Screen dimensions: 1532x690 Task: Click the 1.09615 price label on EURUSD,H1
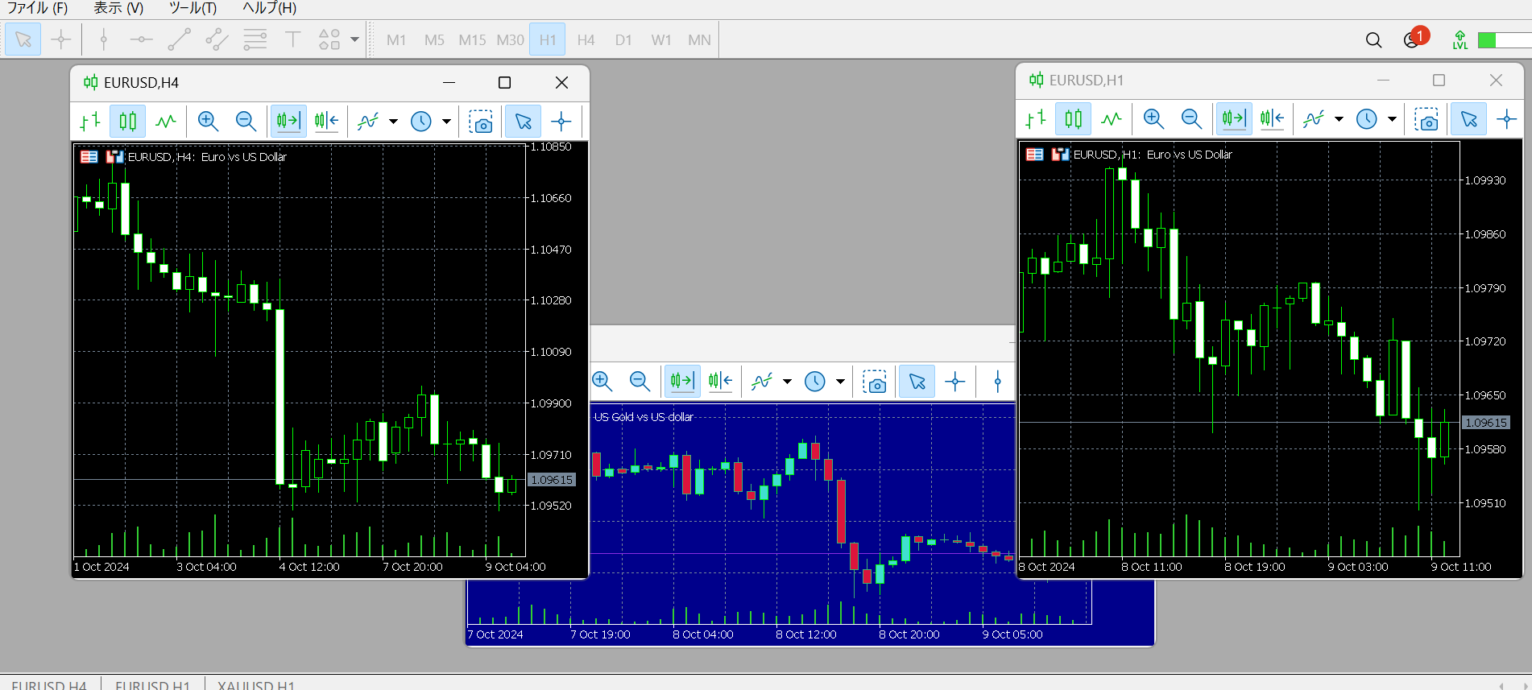coord(1485,423)
